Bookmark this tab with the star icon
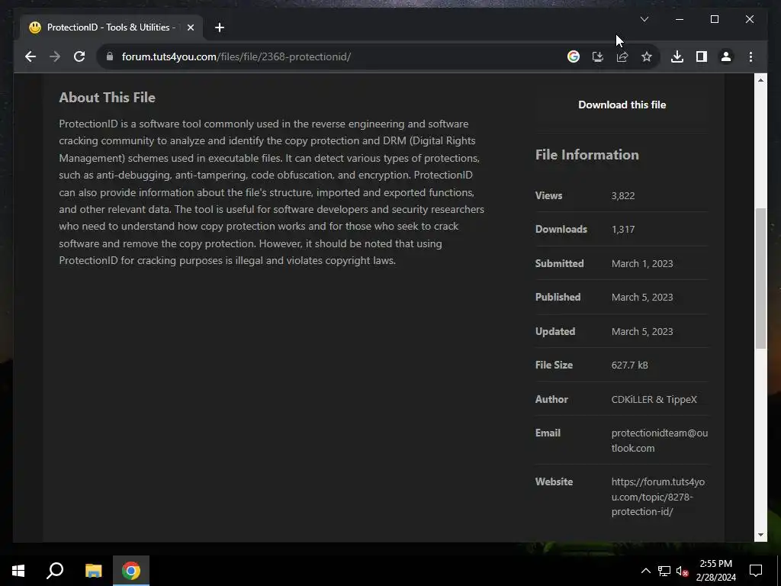This screenshot has width=781, height=586. (647, 56)
